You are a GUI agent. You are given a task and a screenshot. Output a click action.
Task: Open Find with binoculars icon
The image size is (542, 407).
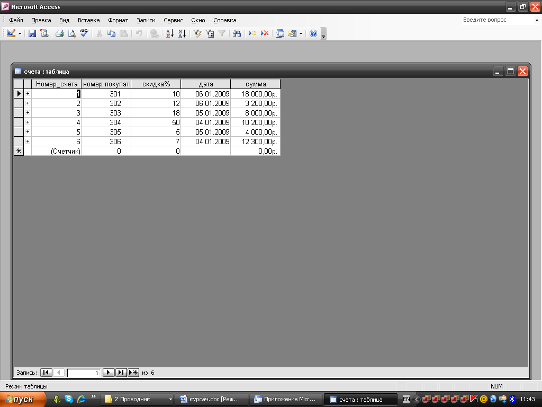pyautogui.click(x=237, y=33)
